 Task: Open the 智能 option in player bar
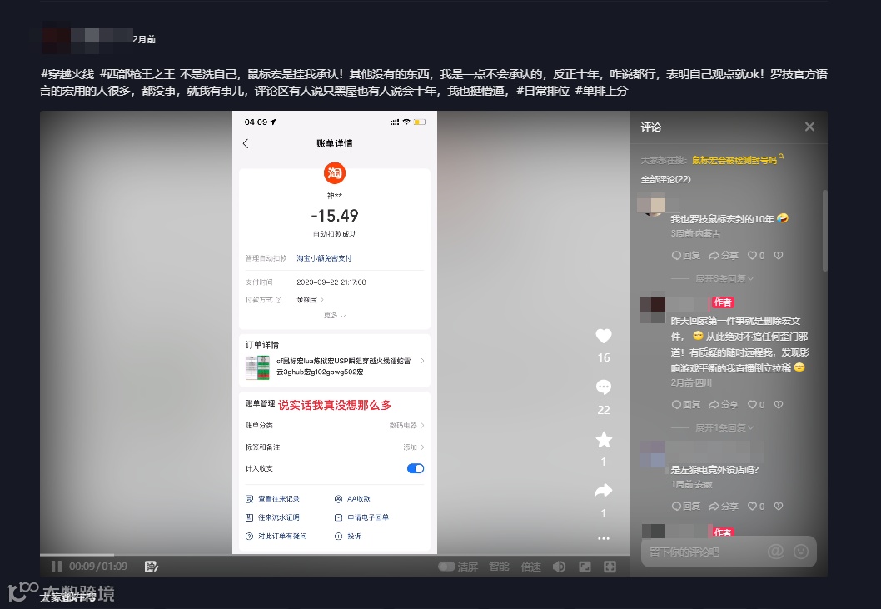click(499, 567)
